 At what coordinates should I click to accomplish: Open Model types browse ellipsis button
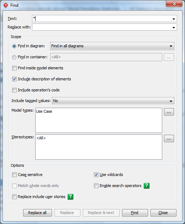coord(169,112)
